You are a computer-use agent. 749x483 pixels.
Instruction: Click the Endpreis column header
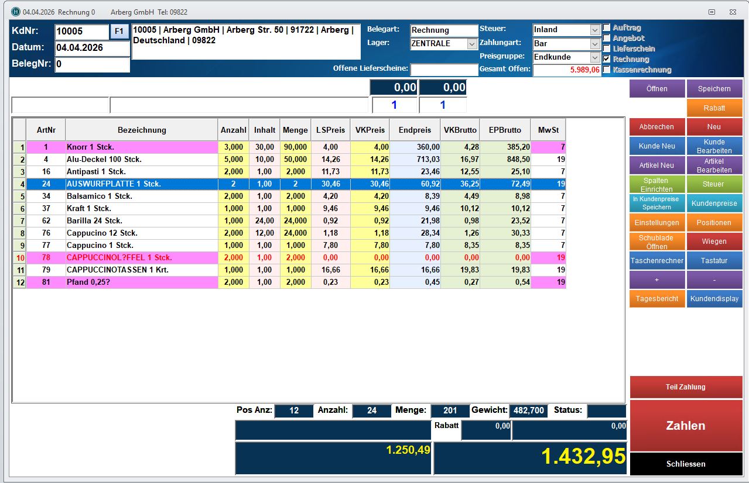pos(415,130)
